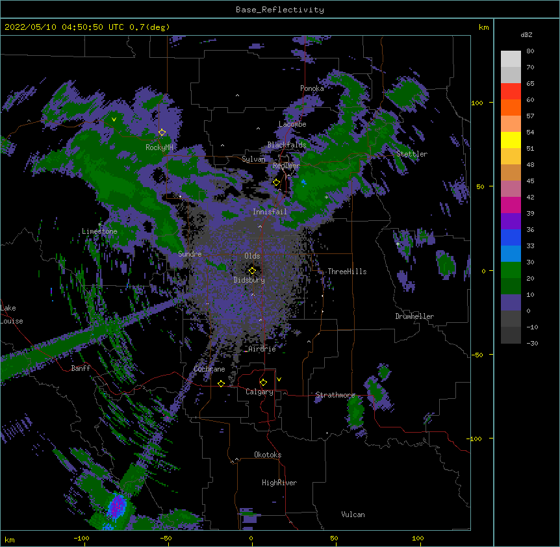560x547 pixels.
Task: Click the Stettler city label
Action: [412, 154]
